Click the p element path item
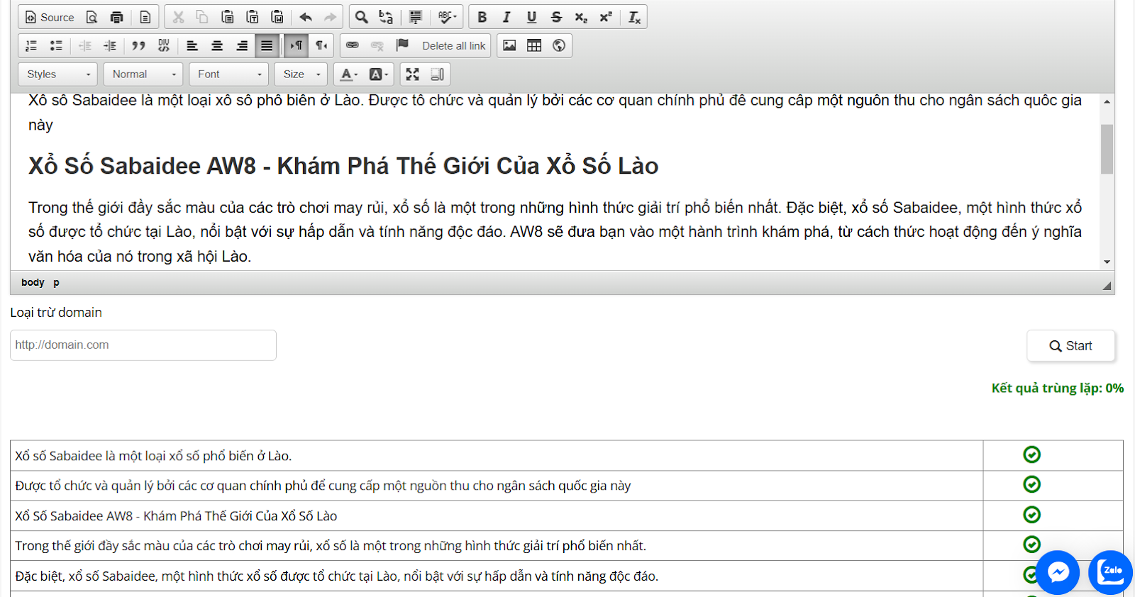1135x597 pixels. 56,282
